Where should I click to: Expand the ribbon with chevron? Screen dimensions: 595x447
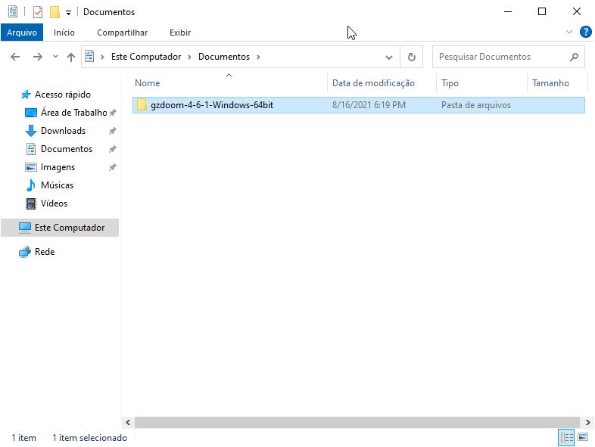point(569,32)
